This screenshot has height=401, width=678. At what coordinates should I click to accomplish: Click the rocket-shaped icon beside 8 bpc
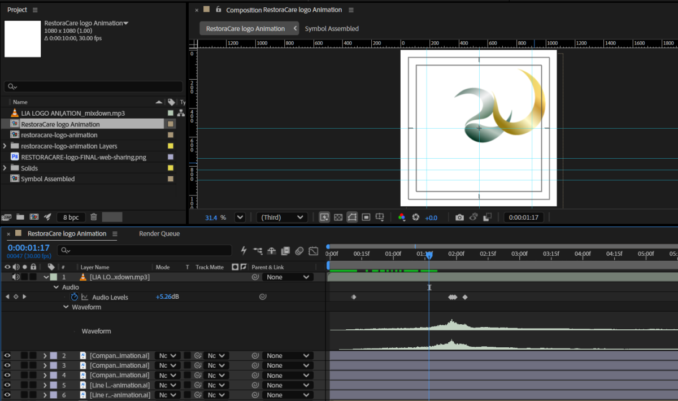point(47,217)
